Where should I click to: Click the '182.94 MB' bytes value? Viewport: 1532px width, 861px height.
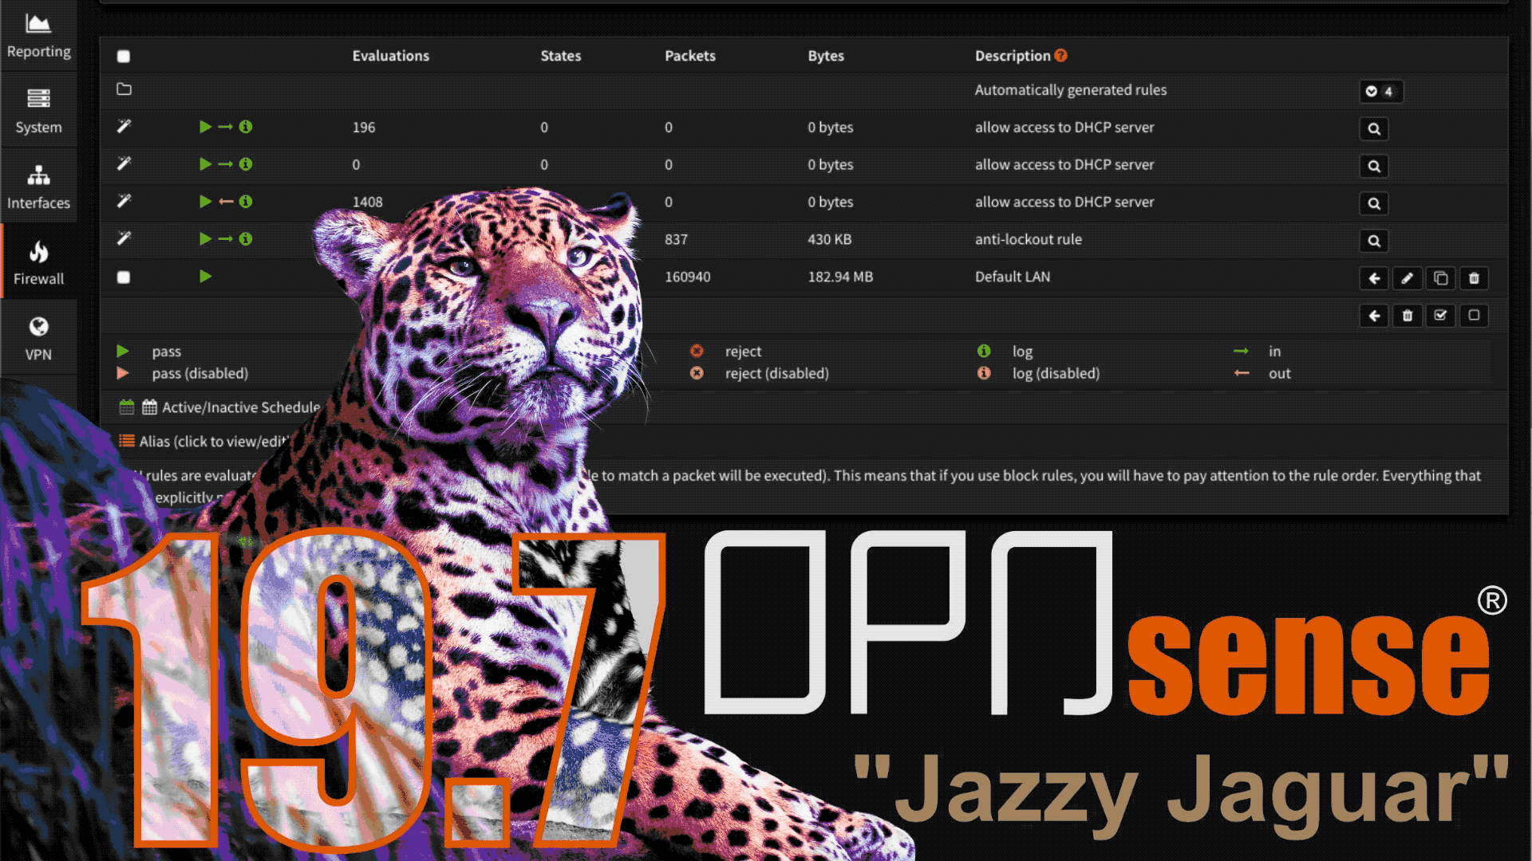click(840, 277)
